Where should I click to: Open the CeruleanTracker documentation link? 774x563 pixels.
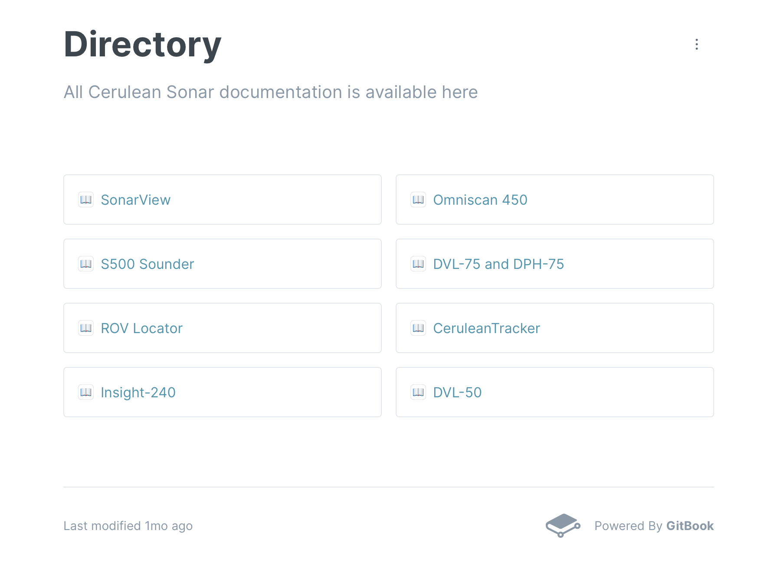pyautogui.click(x=555, y=328)
